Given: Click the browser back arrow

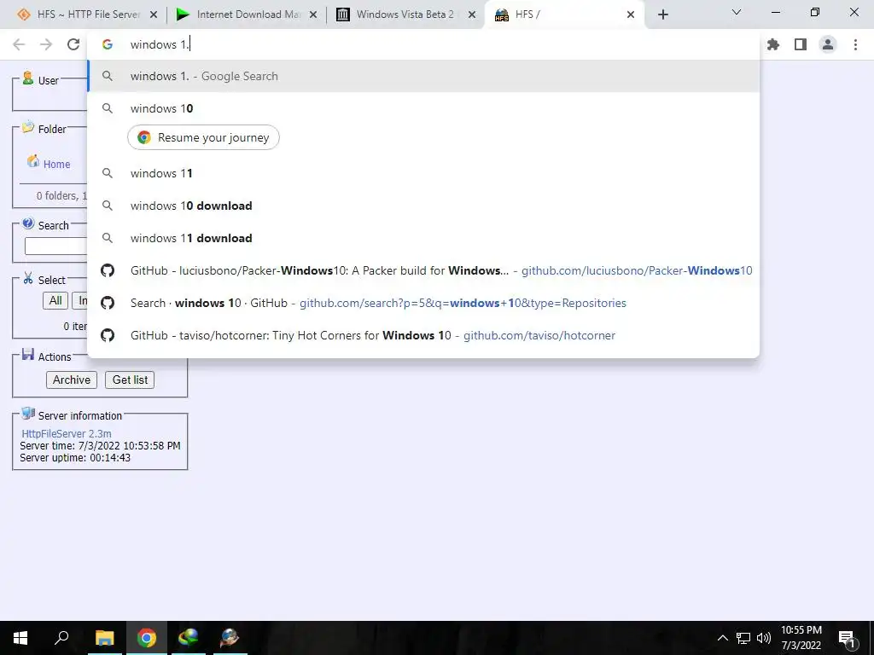Looking at the screenshot, I should click(19, 44).
